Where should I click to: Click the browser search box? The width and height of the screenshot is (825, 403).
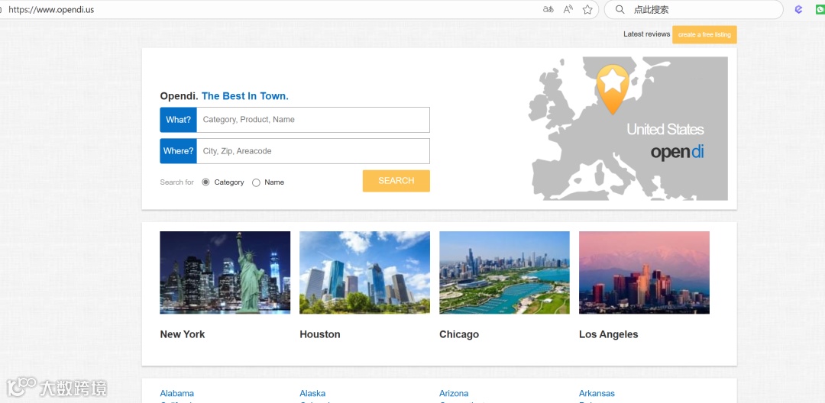694,9
